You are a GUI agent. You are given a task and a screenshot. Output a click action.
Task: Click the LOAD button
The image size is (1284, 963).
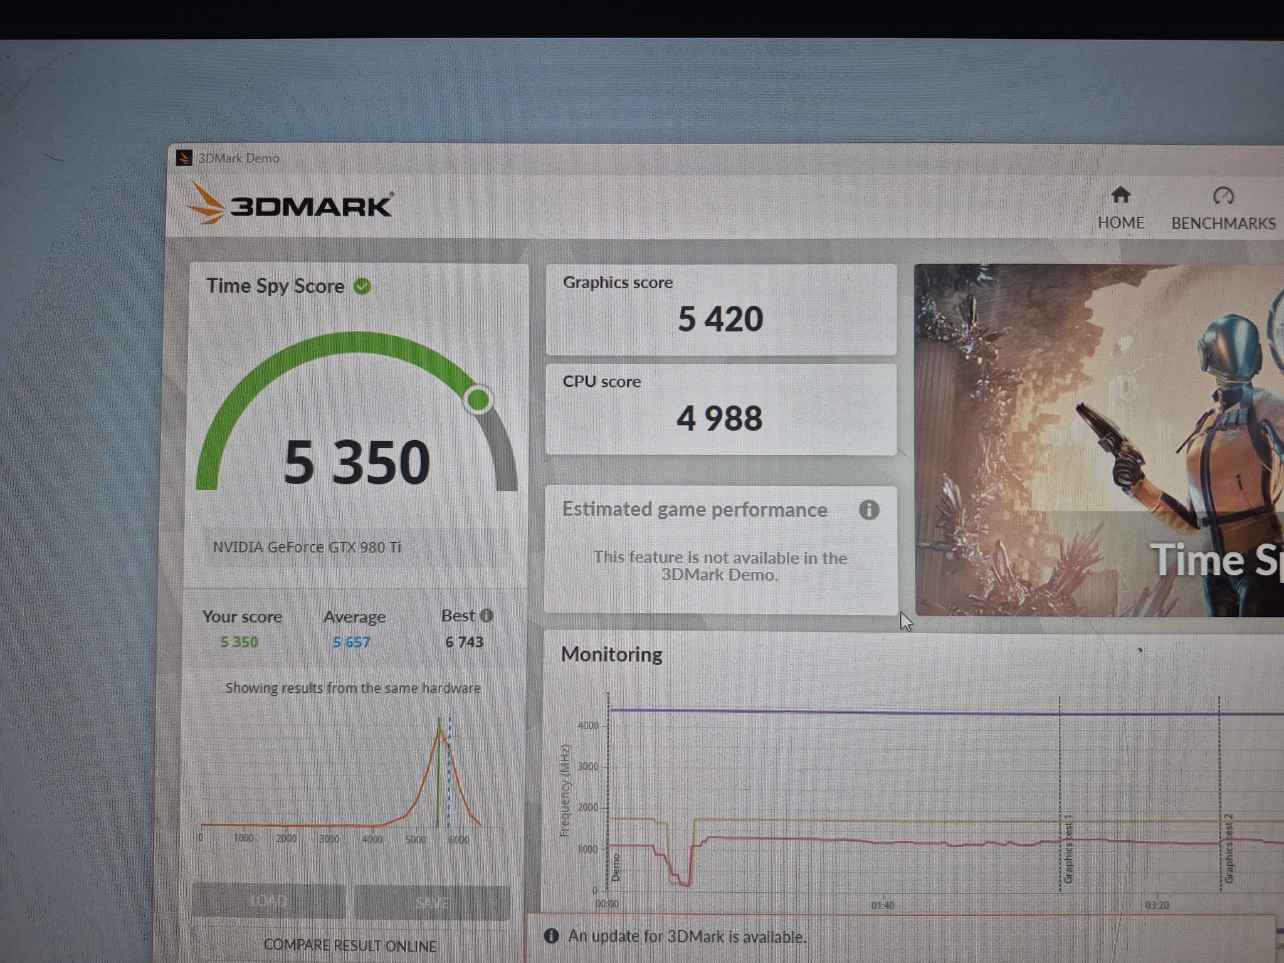pos(268,902)
